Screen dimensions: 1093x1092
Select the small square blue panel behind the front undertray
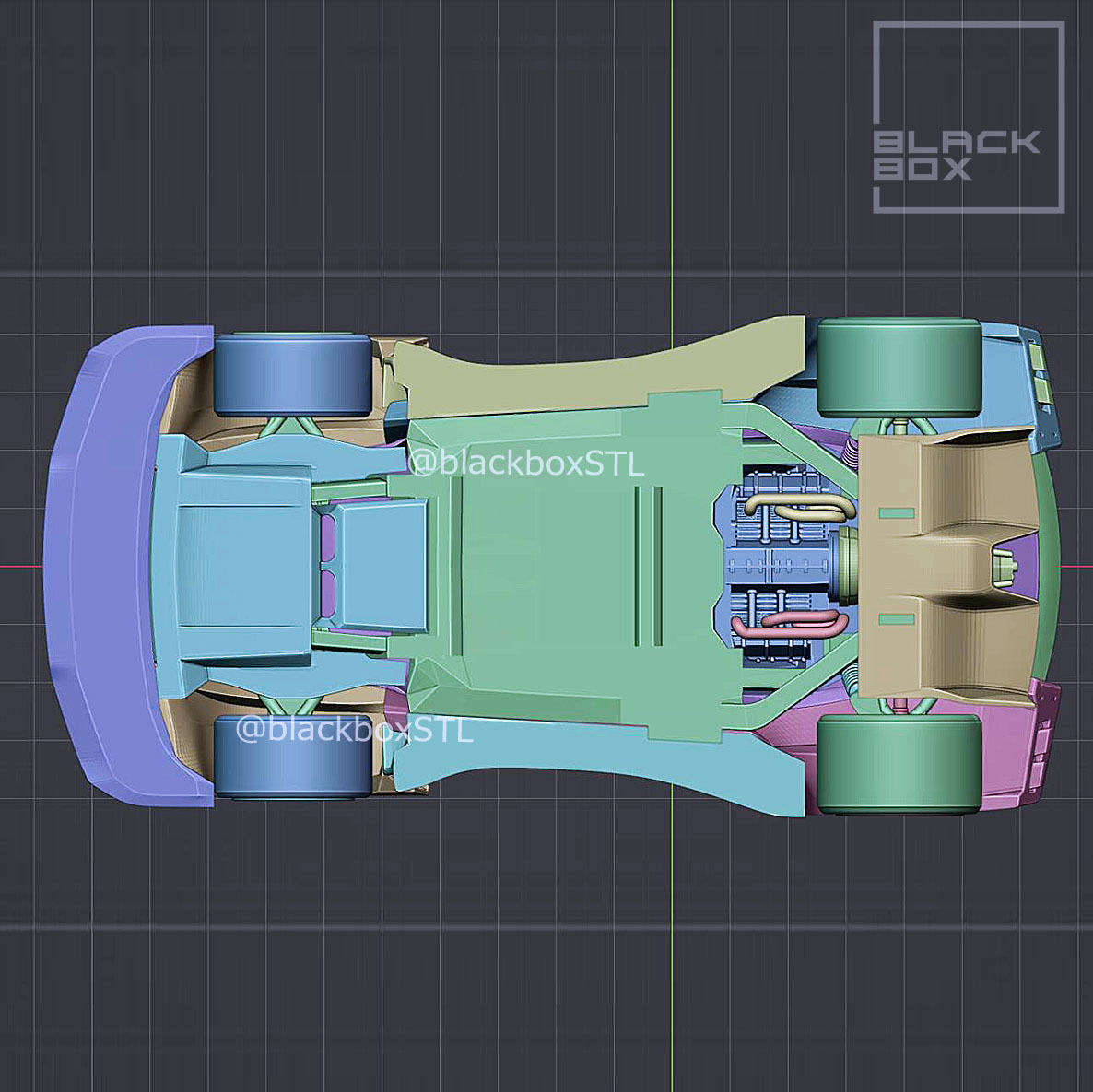[x=382, y=566]
